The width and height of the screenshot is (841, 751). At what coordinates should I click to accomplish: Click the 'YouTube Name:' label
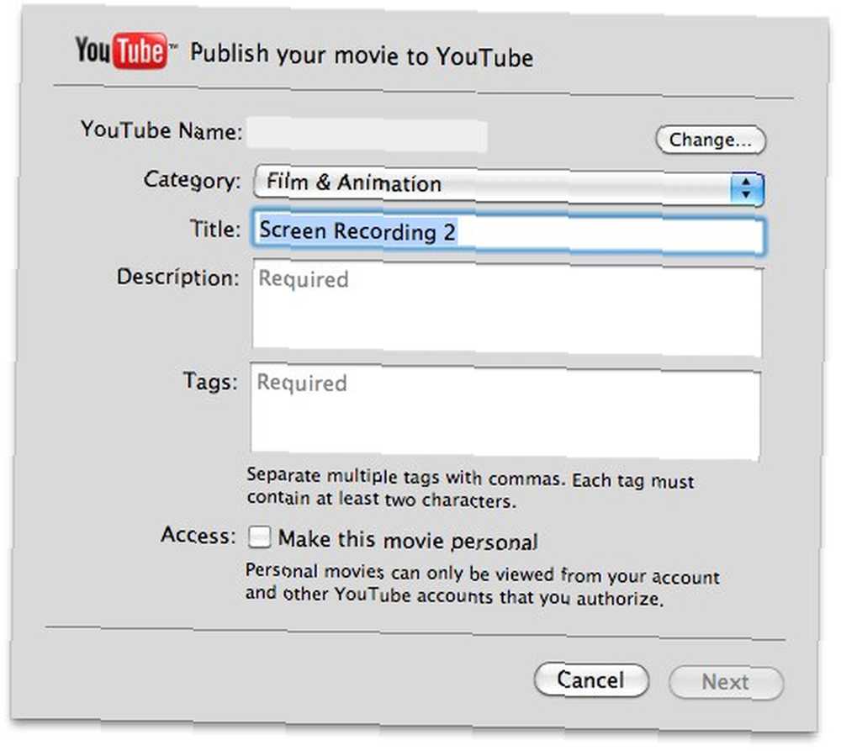[x=161, y=130]
